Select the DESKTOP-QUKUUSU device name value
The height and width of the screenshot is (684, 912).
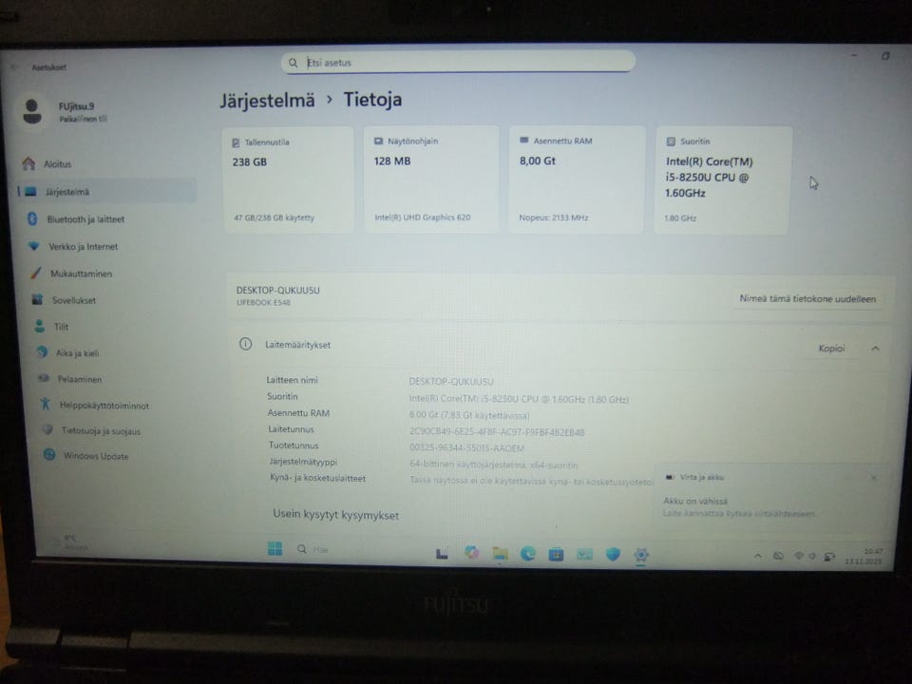[450, 382]
